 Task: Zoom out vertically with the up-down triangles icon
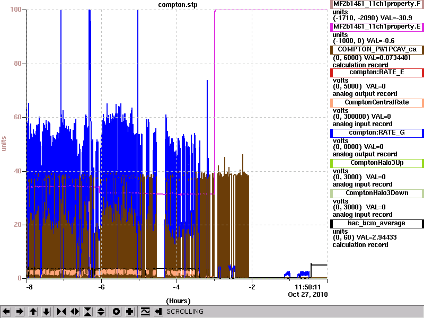(x=101, y=312)
